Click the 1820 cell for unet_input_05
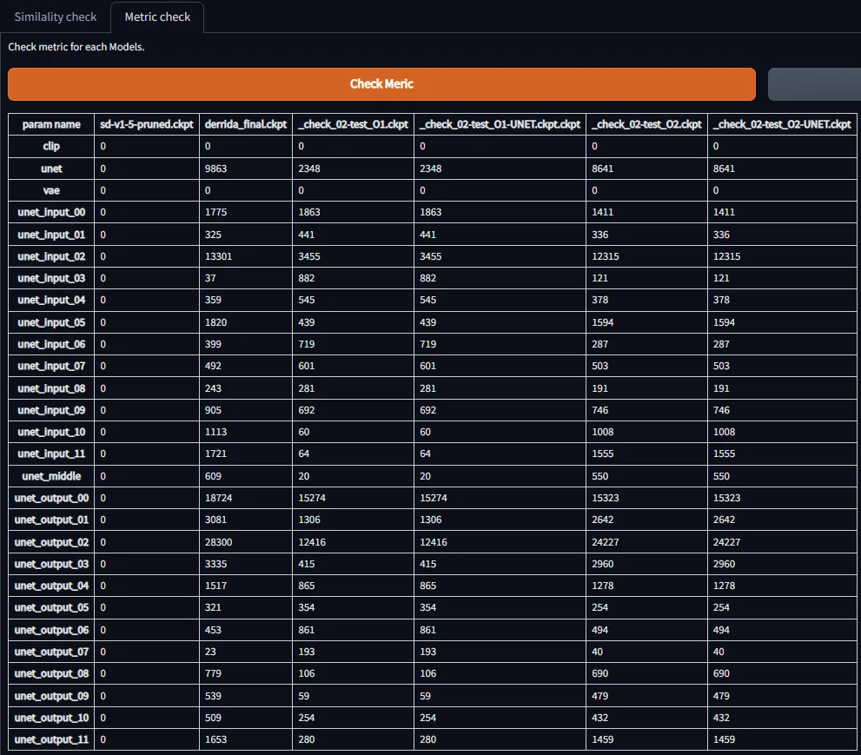861x755 pixels. [246, 322]
